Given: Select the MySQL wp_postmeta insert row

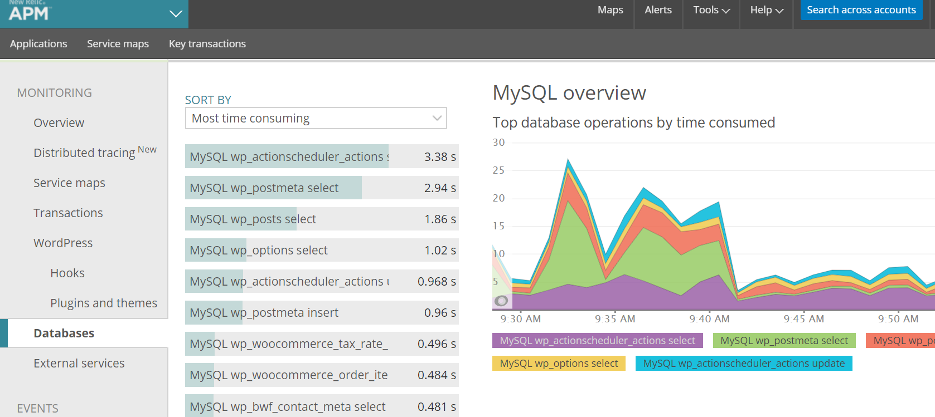Looking at the screenshot, I should pos(322,312).
